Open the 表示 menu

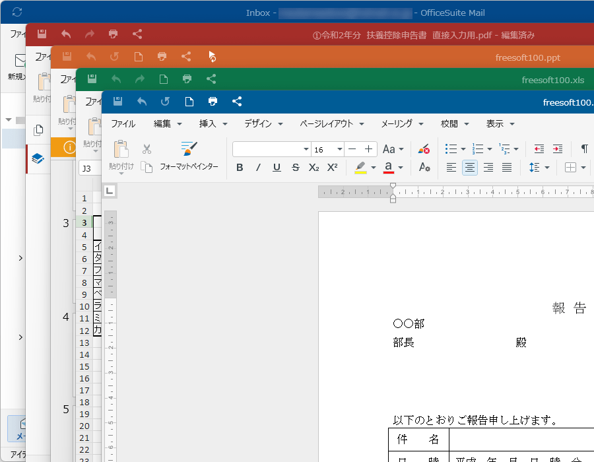(500, 124)
